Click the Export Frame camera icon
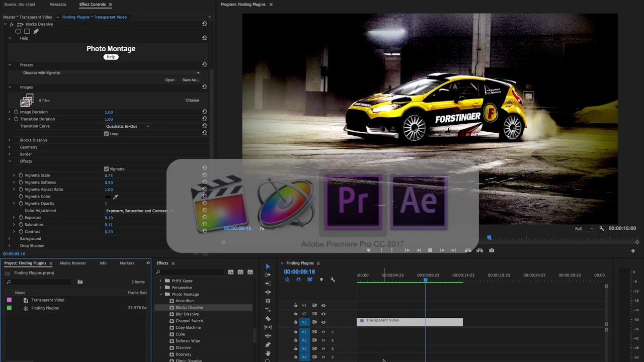Viewport: 644px width, 362px height. [492, 250]
